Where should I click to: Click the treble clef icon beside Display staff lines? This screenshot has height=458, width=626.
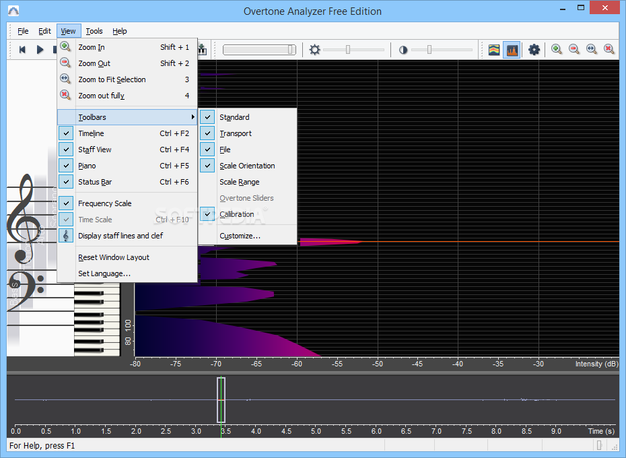(x=66, y=235)
